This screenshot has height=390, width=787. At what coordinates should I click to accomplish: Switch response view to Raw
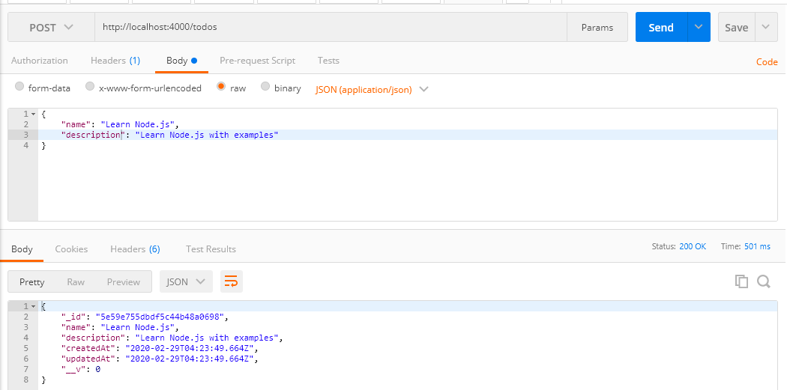coord(76,281)
